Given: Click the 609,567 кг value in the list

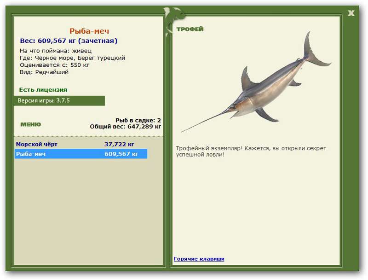Looking at the screenshot, I should 121,154.
